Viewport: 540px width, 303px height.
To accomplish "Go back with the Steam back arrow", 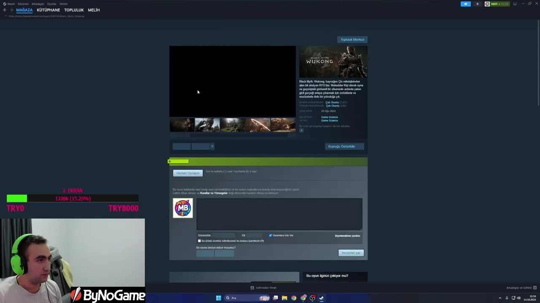I will click(x=5, y=10).
